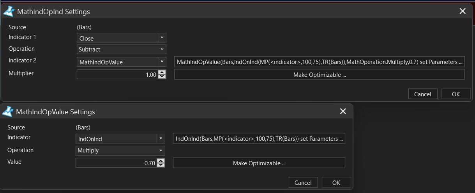Image resolution: width=475 pixels, height=193 pixels.
Task: Cancel the MathIndOpInd Settings dialog
Action: [x=423, y=94]
